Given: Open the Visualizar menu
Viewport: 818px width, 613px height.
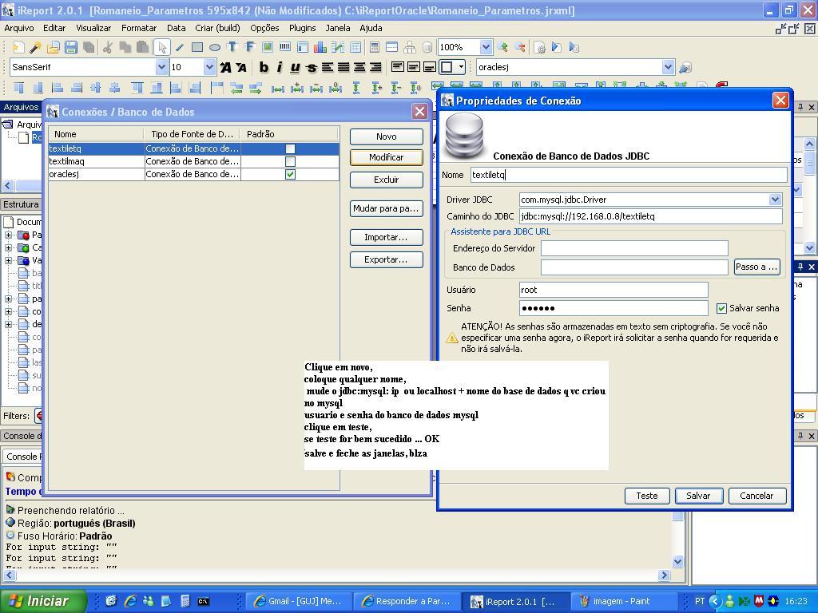Looking at the screenshot, I should (93, 28).
